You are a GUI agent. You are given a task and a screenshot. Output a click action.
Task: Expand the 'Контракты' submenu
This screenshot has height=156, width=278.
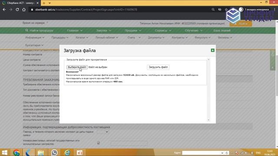pos(179,38)
